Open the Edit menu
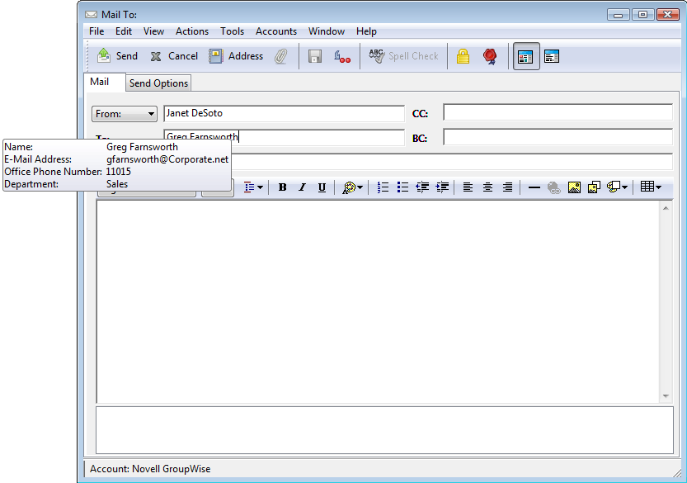 (x=124, y=31)
